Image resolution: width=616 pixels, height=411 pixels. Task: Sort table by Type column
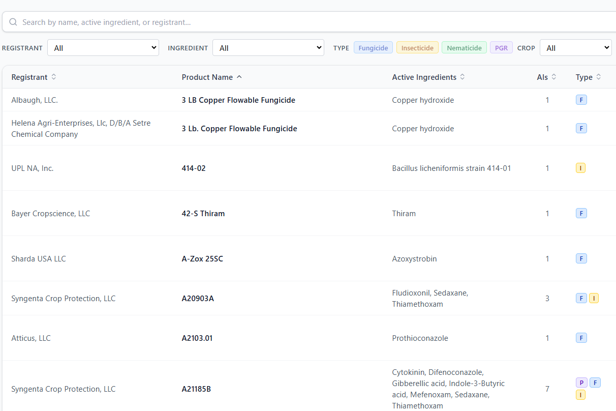pyautogui.click(x=589, y=77)
